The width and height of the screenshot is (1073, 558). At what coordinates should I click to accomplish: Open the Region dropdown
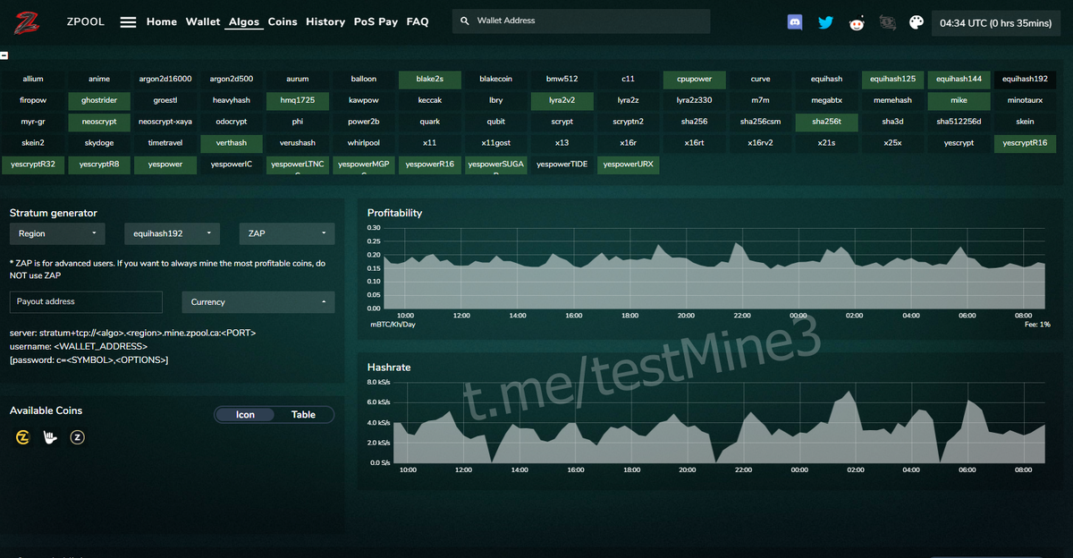[x=57, y=233]
